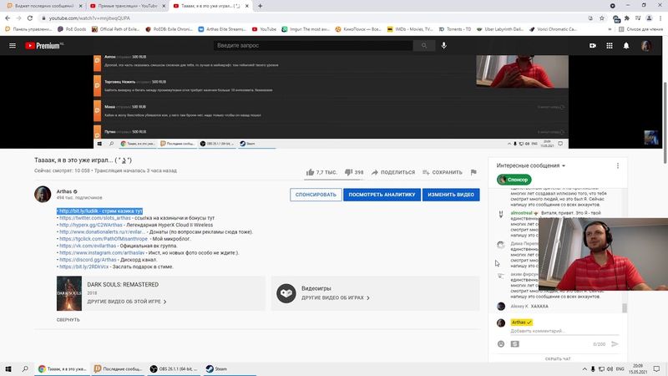The width and height of the screenshot is (668, 376).
Task: Click the thumbs-up like icon
Action: (x=310, y=172)
